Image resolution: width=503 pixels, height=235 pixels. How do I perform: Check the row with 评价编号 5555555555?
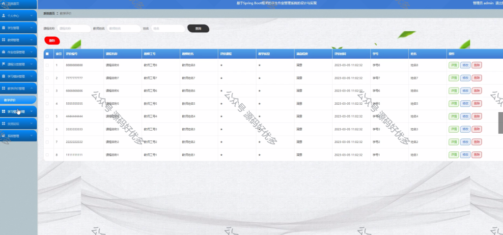pyautogui.click(x=47, y=104)
